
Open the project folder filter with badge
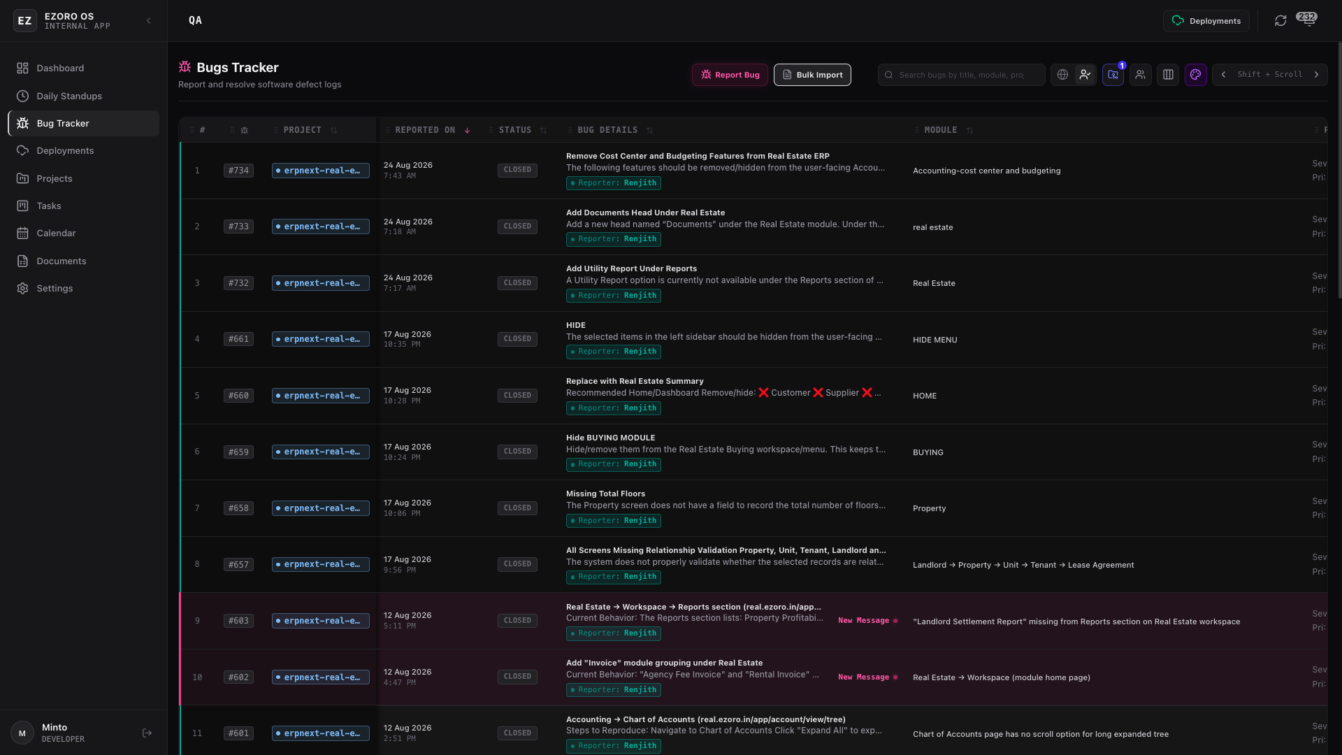(1113, 75)
